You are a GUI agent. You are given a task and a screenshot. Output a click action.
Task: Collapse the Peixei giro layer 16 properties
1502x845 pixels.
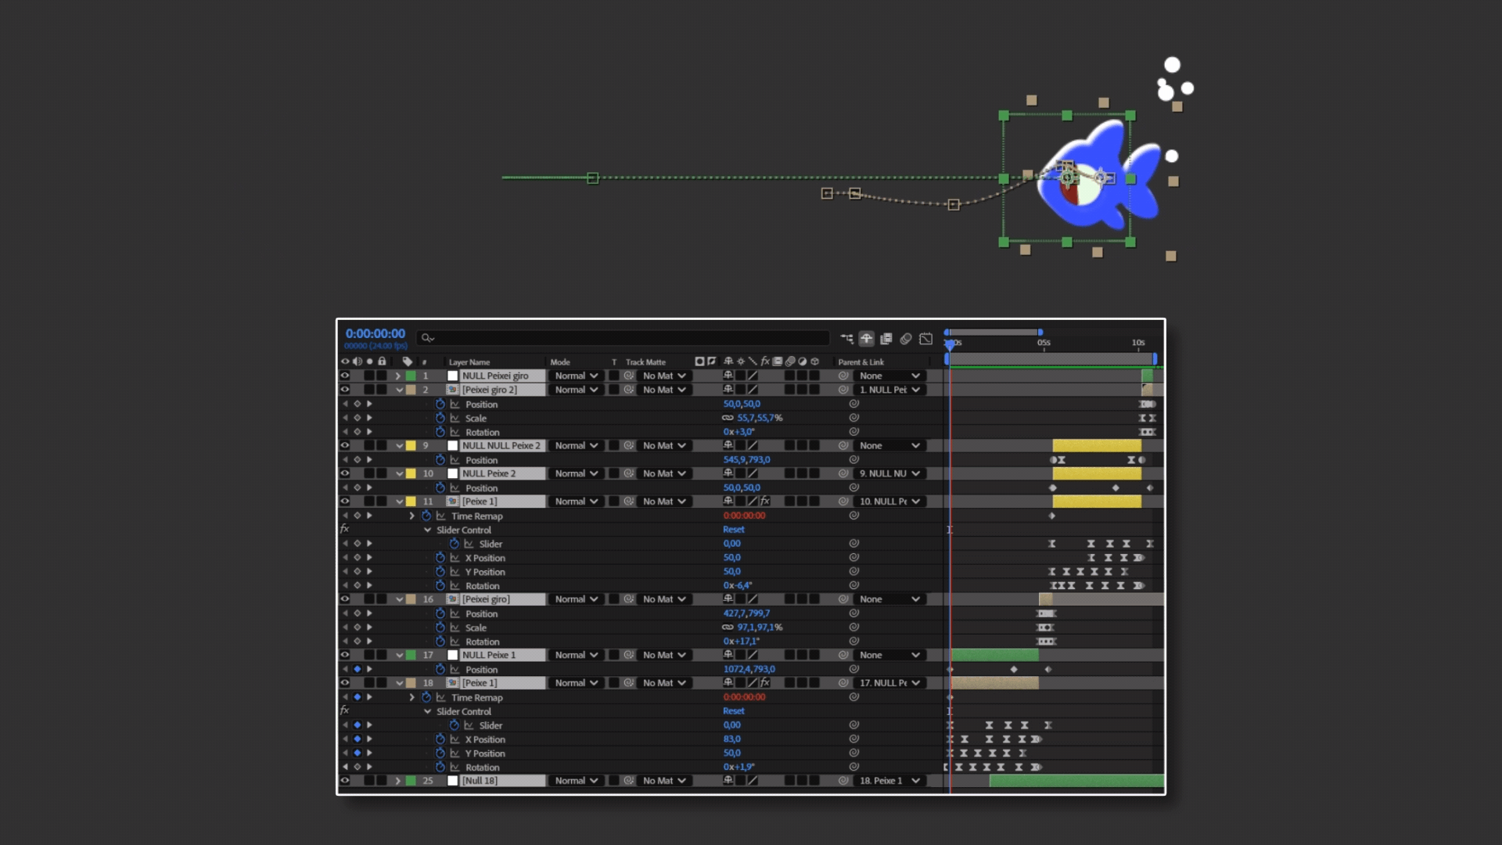point(399,599)
